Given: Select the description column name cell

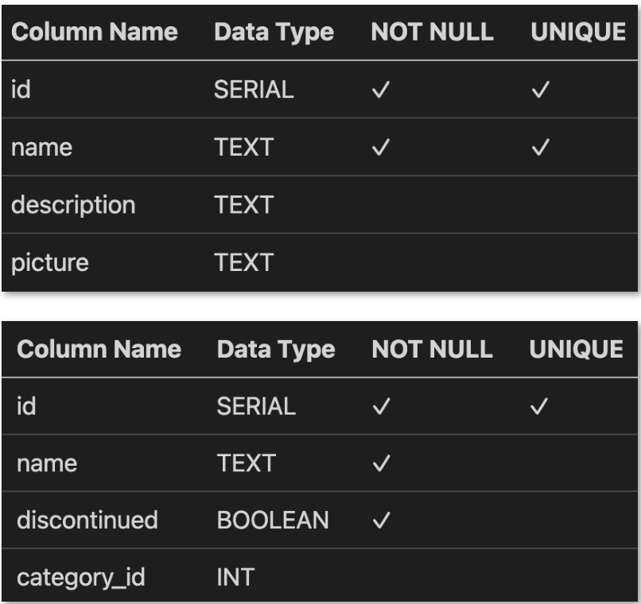Looking at the screenshot, I should pos(73,205).
